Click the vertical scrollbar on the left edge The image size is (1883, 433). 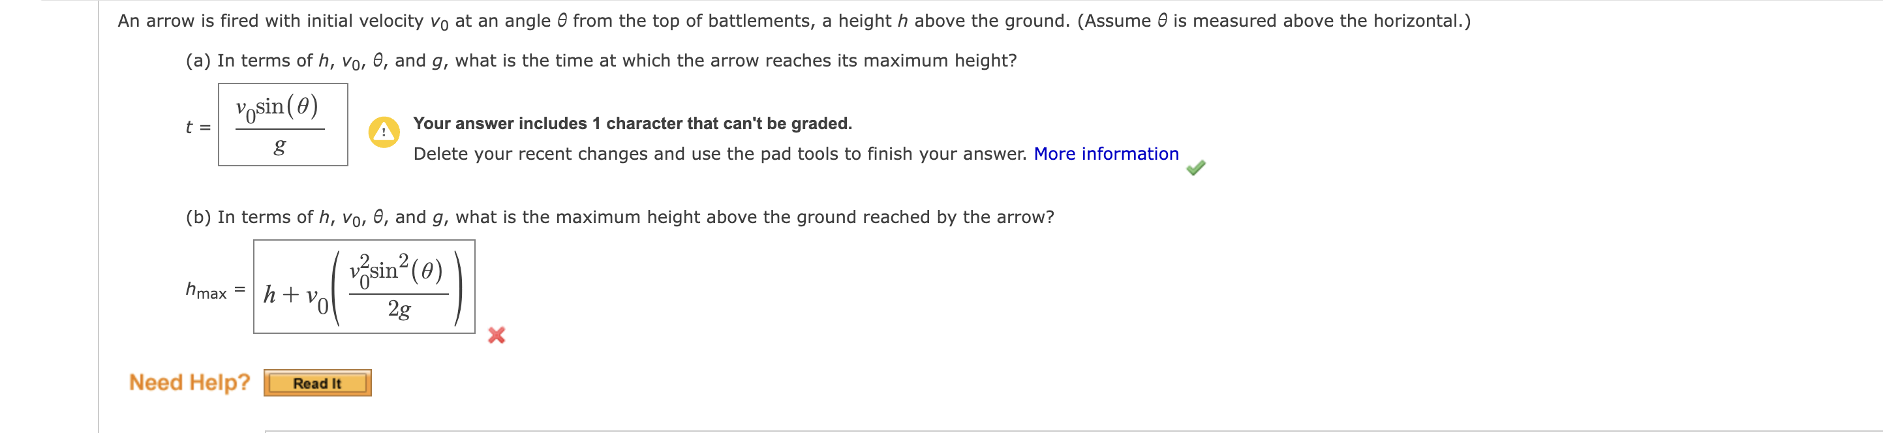(x=97, y=216)
